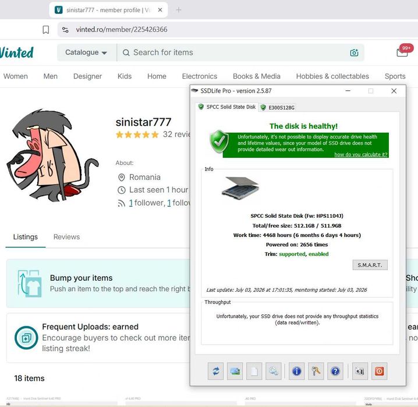This screenshot has width=418, height=407.
Task: Click the '1 follower' link
Action: click(x=147, y=203)
